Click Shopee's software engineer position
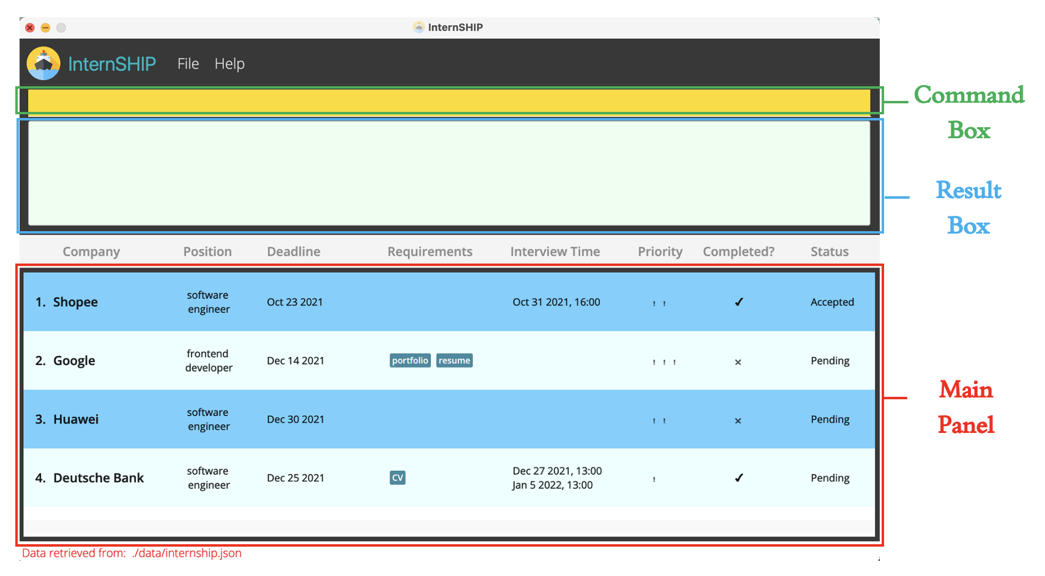 point(209,302)
